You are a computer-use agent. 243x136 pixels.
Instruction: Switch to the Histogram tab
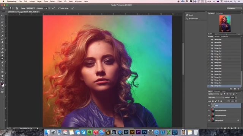[x=219, y=13]
